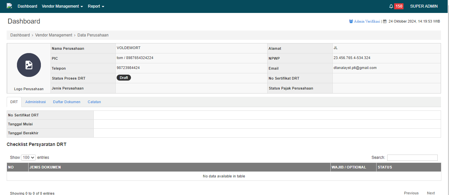Select the DRT tab
The image size is (449, 195).
(14, 102)
